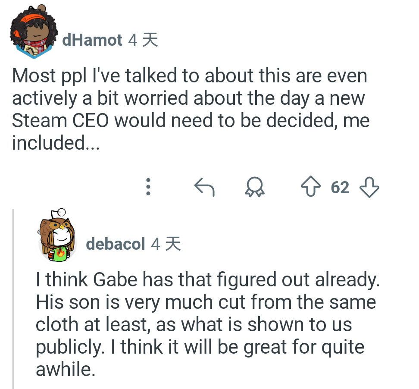Click "included..." ending dHamot's comment
The image size is (419, 389).
56,143
